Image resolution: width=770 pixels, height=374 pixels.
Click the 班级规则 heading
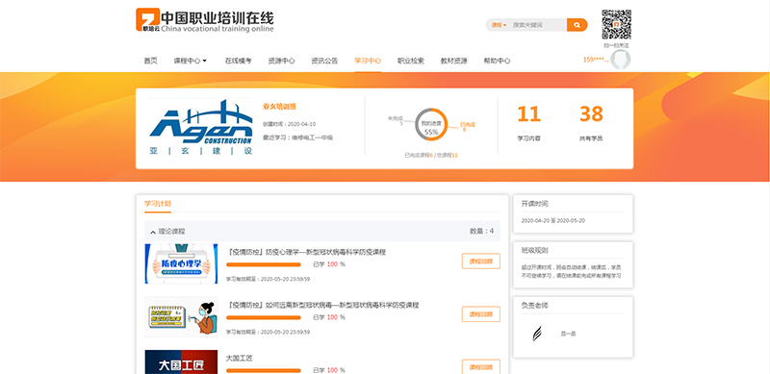tap(535, 250)
